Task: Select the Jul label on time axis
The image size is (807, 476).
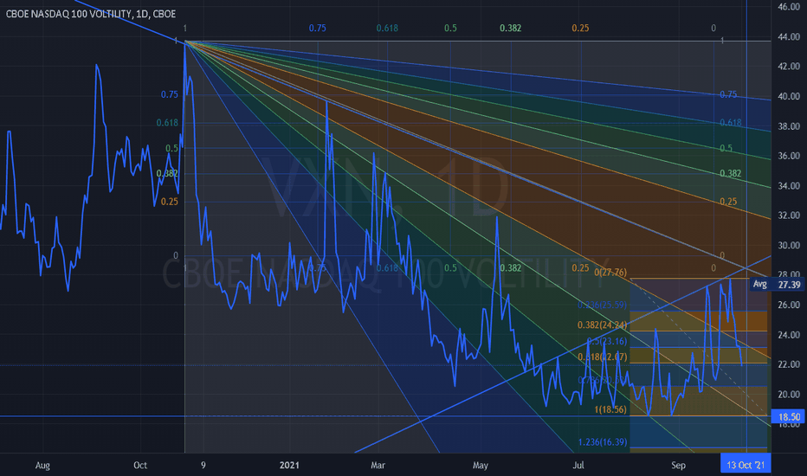Action: click(x=578, y=466)
